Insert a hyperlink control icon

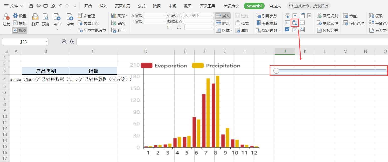[295, 30]
